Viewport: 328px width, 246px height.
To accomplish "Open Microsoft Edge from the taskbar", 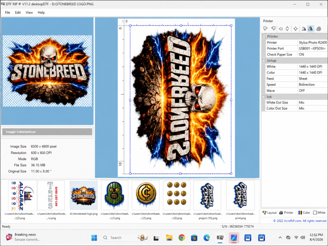I will 207,238.
